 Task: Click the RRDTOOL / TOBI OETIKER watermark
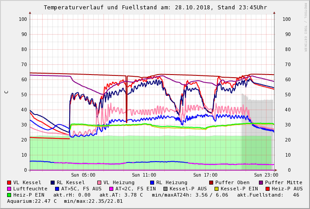pyautogui.click(x=306, y=27)
